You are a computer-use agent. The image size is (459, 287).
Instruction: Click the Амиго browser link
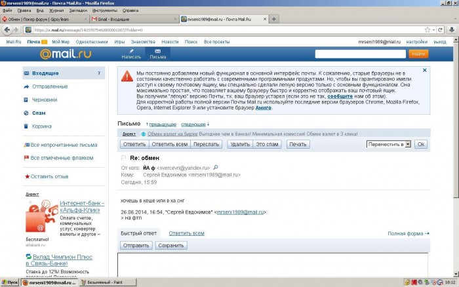click(263, 107)
